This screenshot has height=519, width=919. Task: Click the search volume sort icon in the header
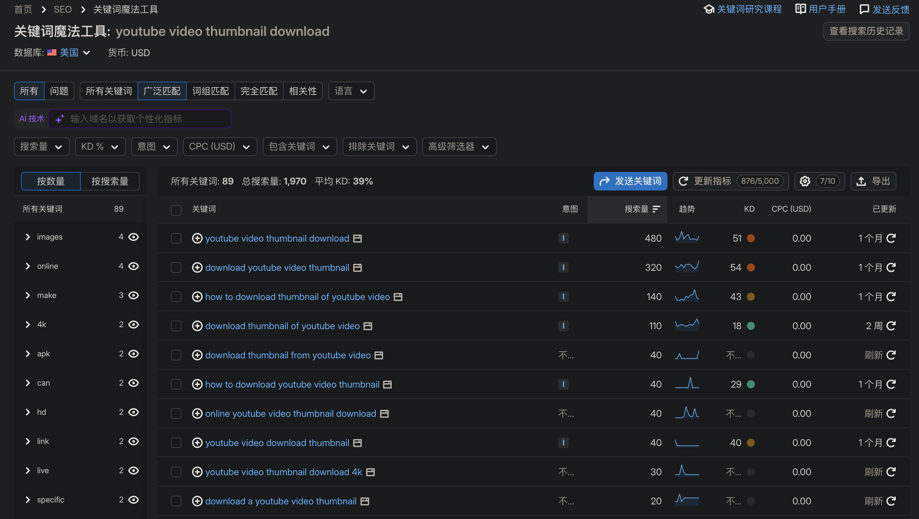tap(656, 209)
